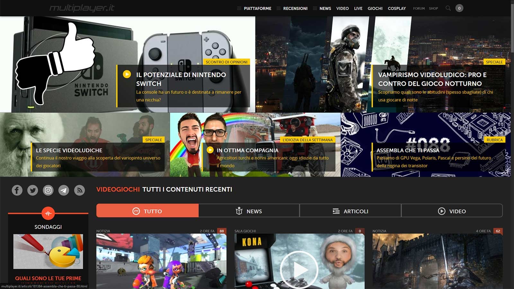The height and width of the screenshot is (289, 514).
Task: Select the Tutto content tab
Action: [147, 211]
